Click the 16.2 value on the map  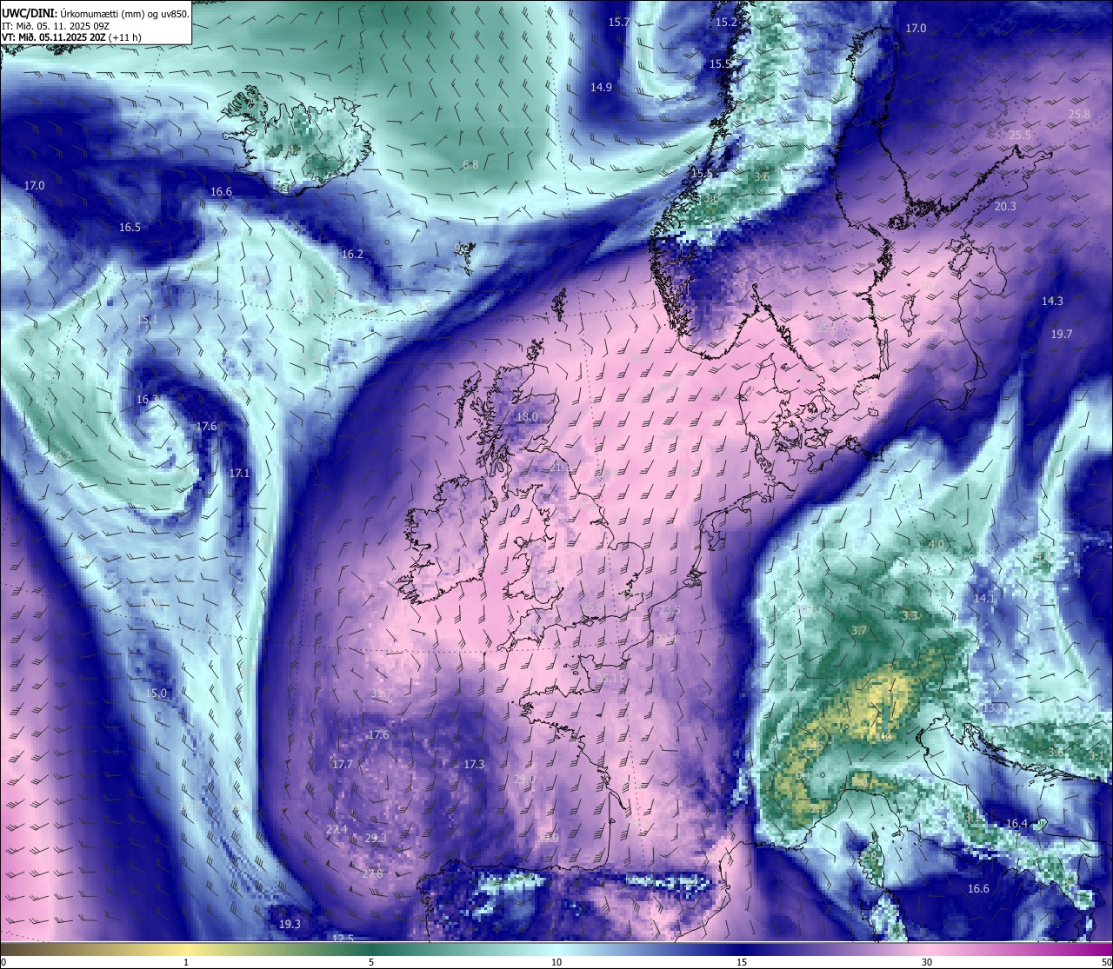pos(352,255)
